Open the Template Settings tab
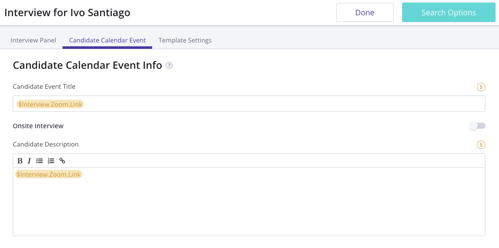 coord(185,40)
